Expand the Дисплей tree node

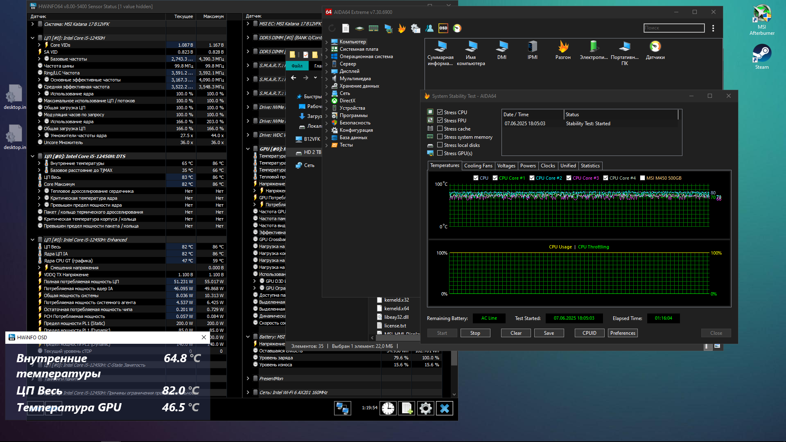327,71
